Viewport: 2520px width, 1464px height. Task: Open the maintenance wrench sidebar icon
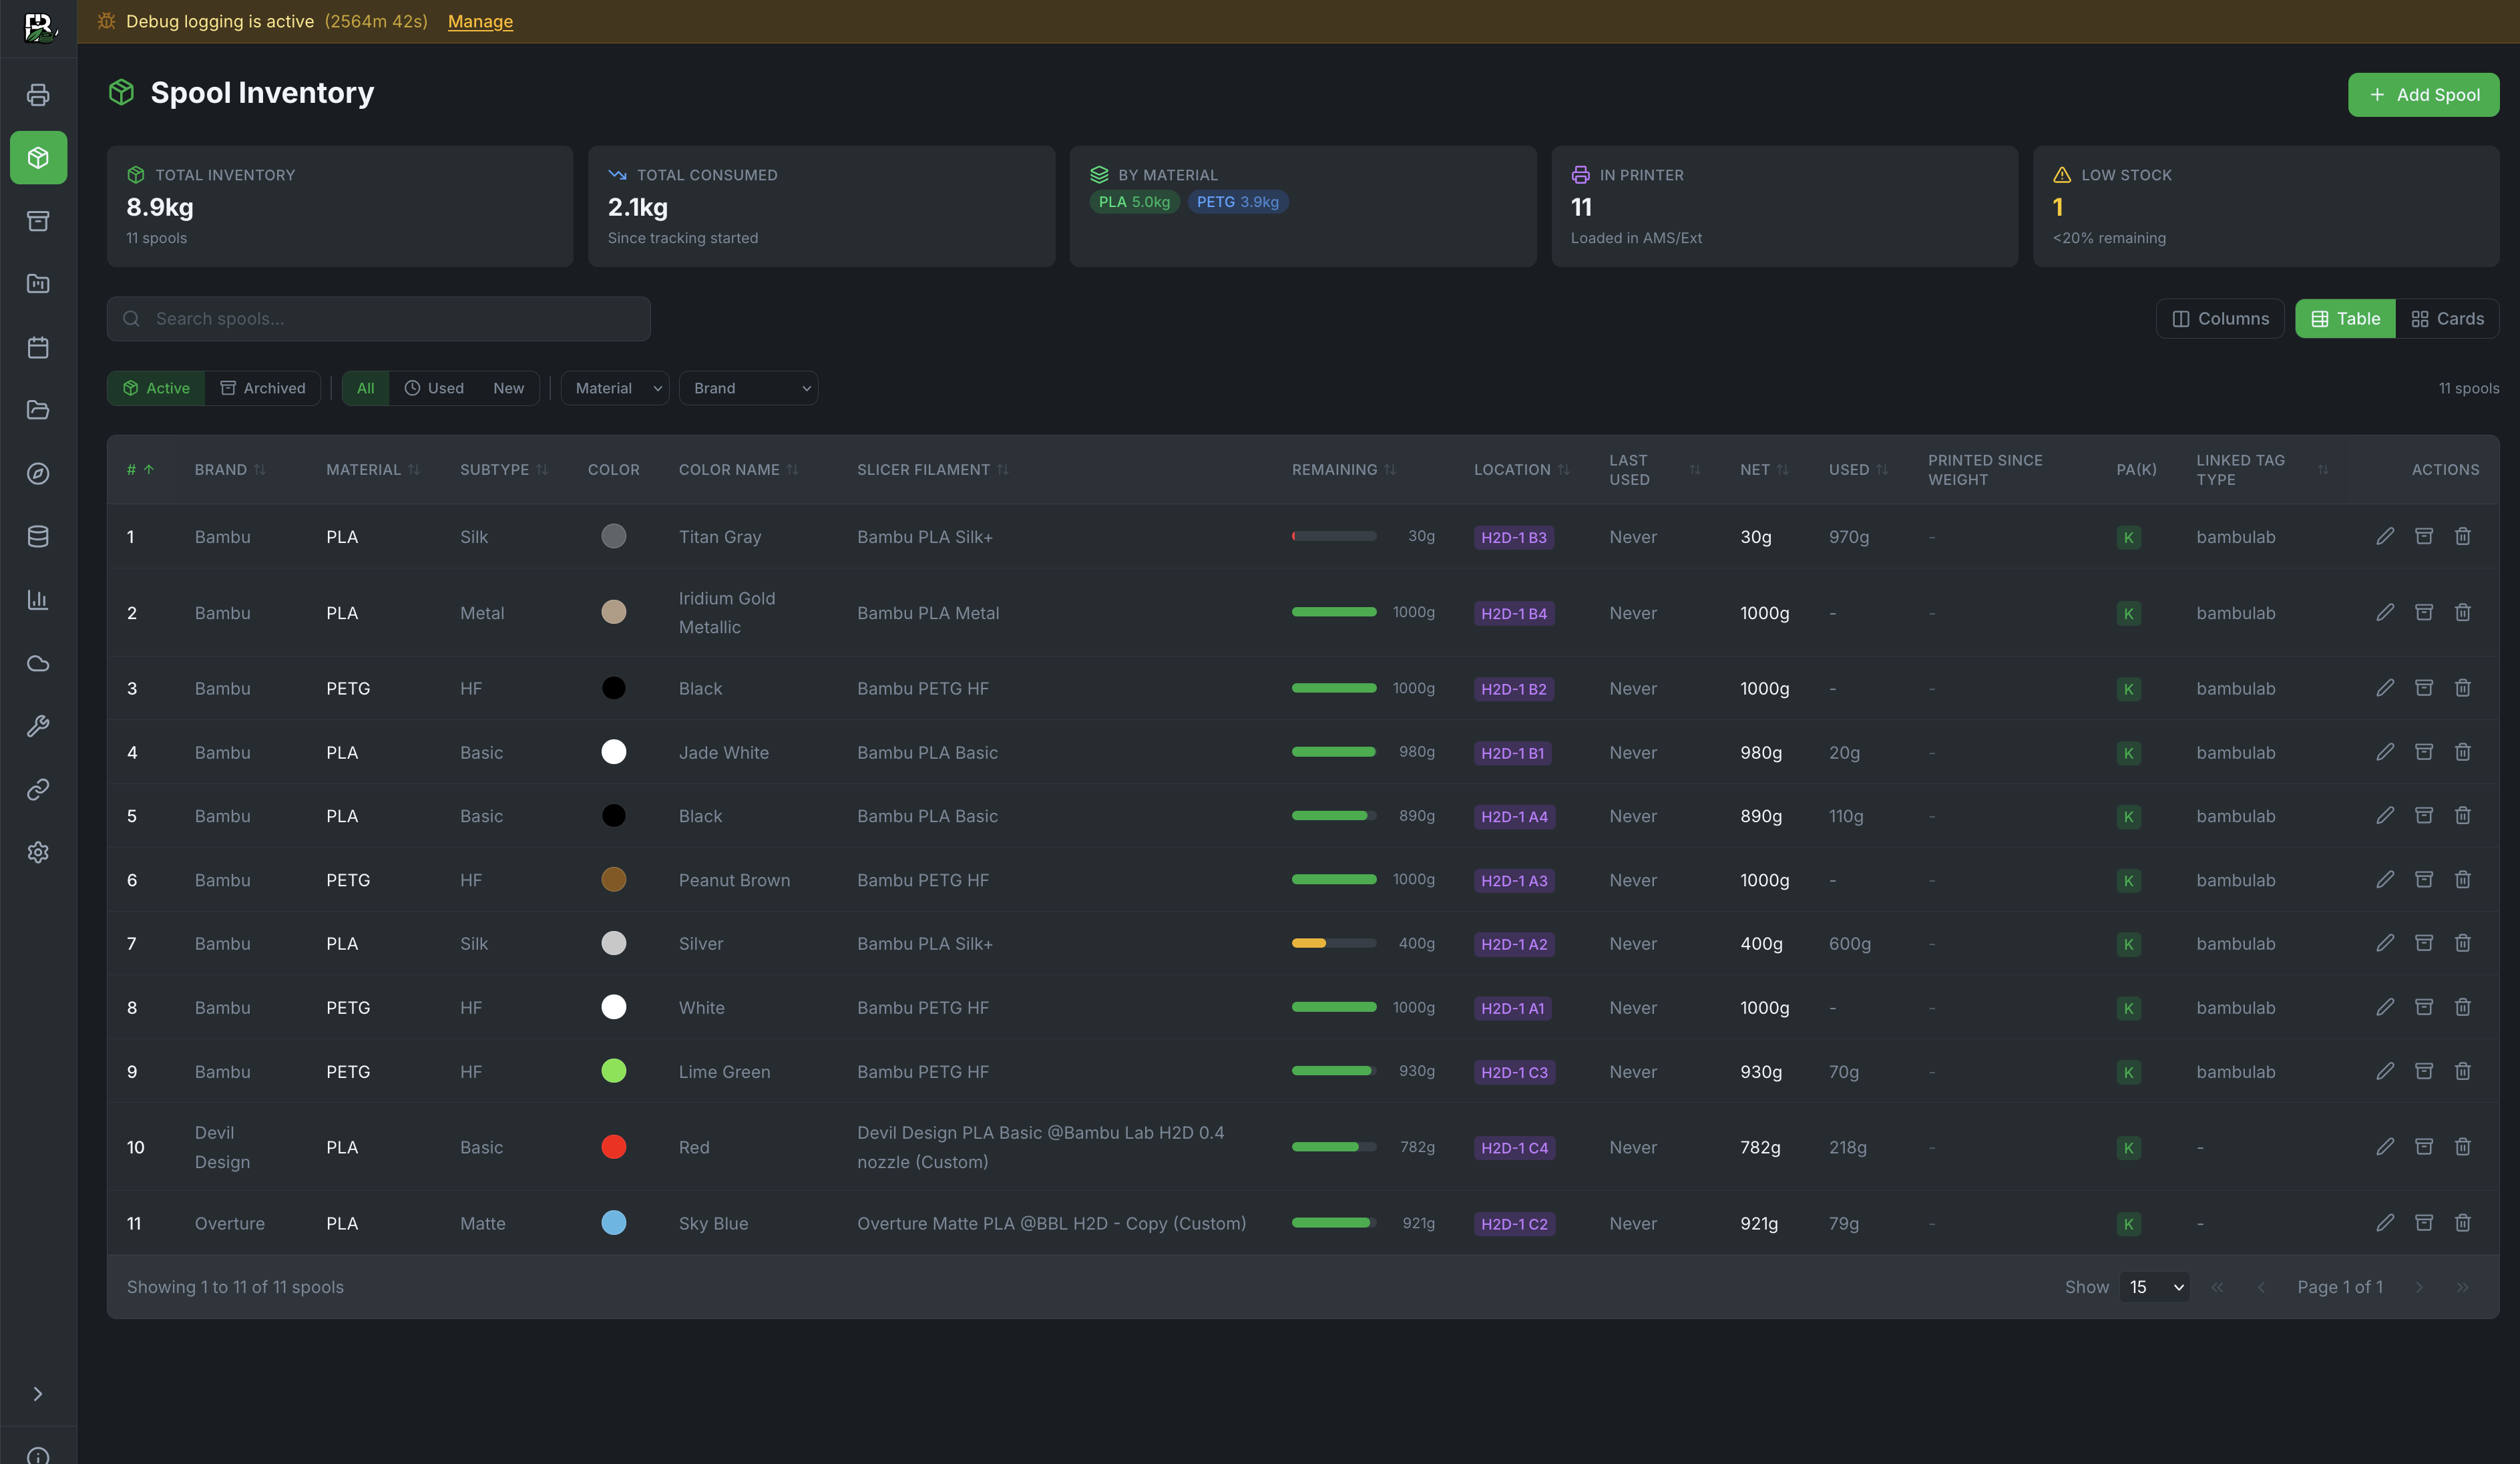click(x=38, y=726)
